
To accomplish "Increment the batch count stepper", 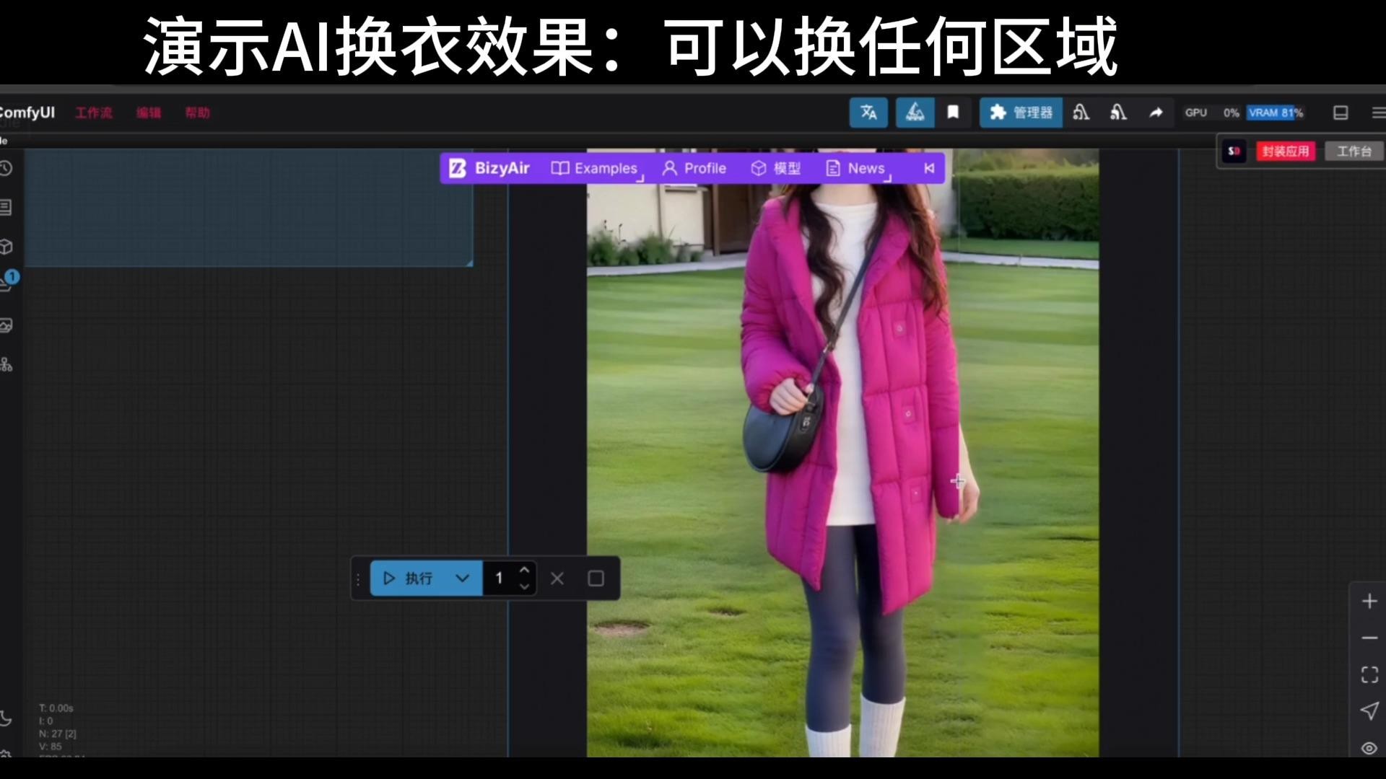I will [524, 570].
